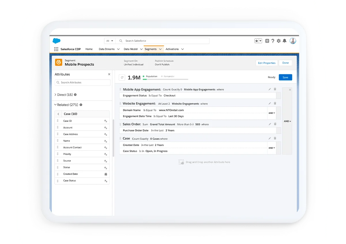Delete the Website Engagement rule
This screenshot has width=346, height=244.
click(275, 103)
